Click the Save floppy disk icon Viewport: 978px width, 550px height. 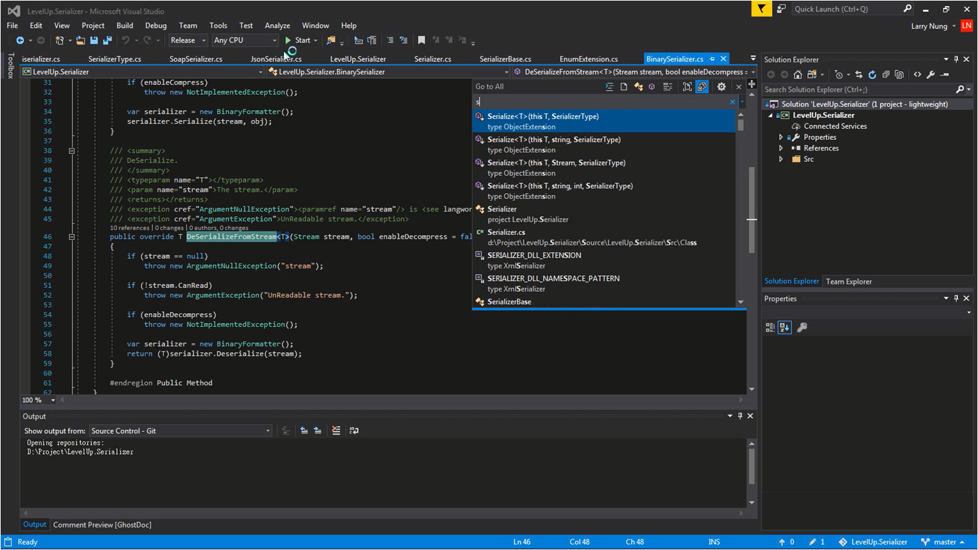pos(94,40)
